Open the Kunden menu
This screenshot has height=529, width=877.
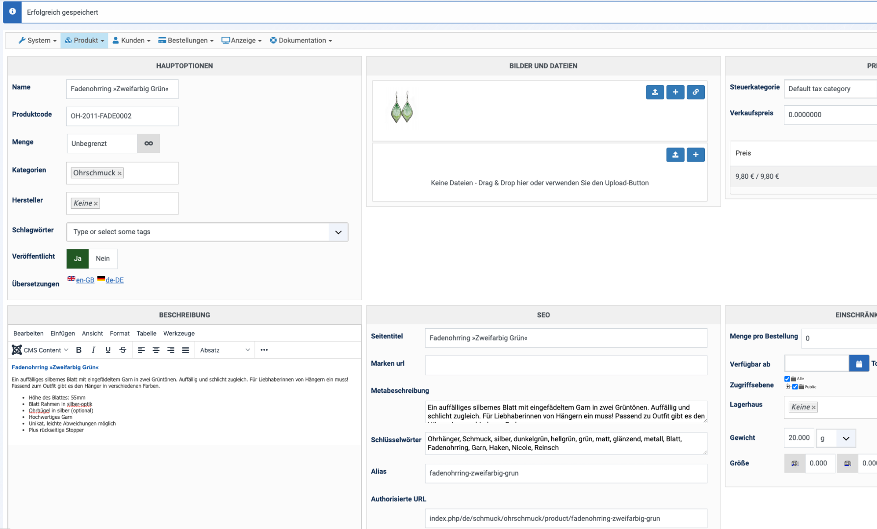(x=131, y=40)
